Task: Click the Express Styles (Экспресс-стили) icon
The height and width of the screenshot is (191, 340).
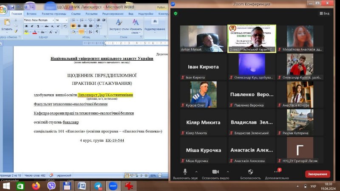Action: pyautogui.click(x=119, y=23)
